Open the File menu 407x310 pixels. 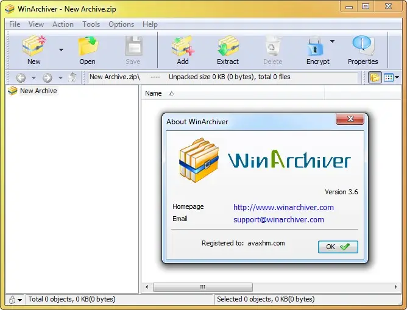coord(15,24)
